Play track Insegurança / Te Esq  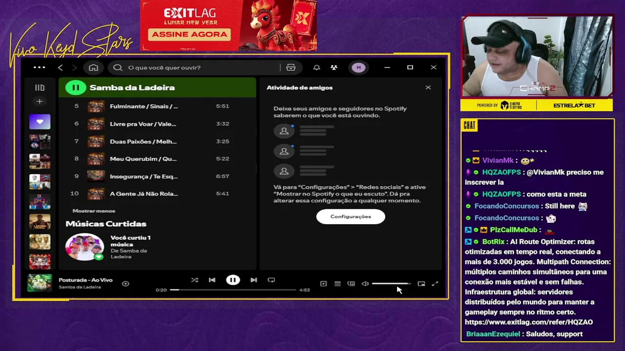click(x=157, y=176)
